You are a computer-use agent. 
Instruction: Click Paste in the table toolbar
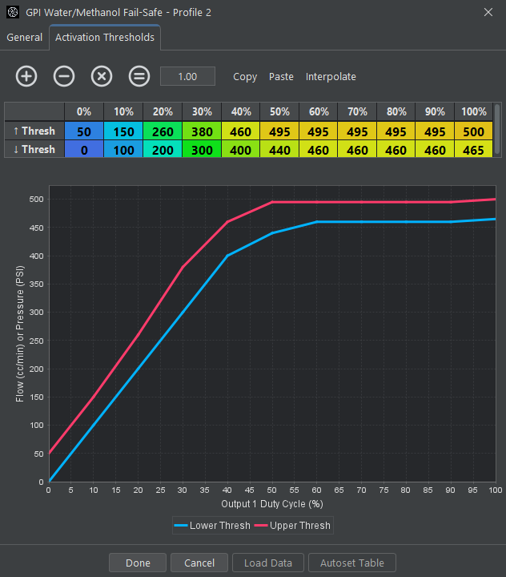(x=281, y=77)
